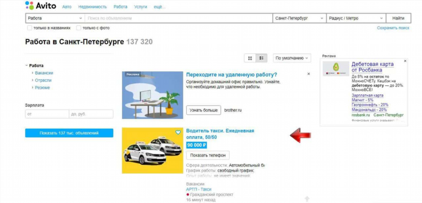This screenshot has width=422, height=203.
Task: Check 'только с фото' option
Action: 79,28
